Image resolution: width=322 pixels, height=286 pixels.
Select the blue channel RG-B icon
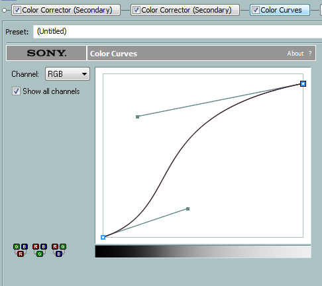click(x=59, y=250)
